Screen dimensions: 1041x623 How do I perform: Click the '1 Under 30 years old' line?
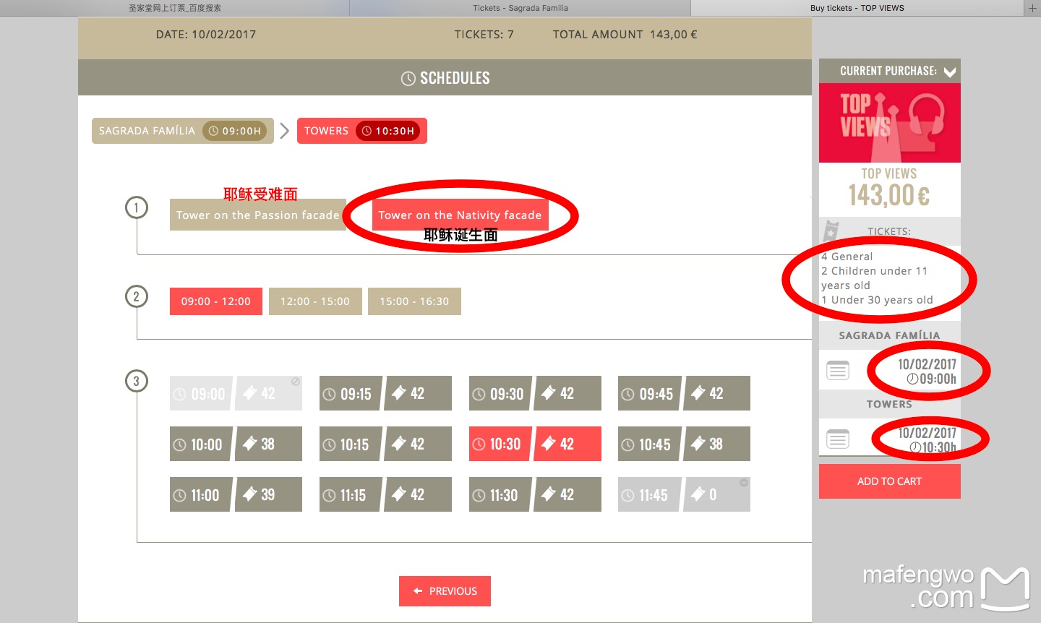tap(878, 300)
